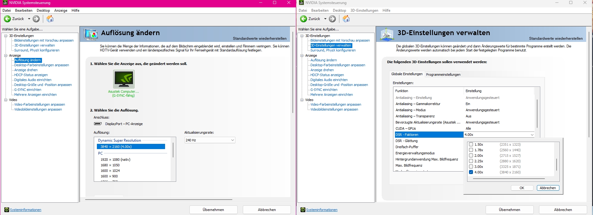Click the green back arrow in right window
The height and width of the screenshot is (215, 593).
coord(304,19)
